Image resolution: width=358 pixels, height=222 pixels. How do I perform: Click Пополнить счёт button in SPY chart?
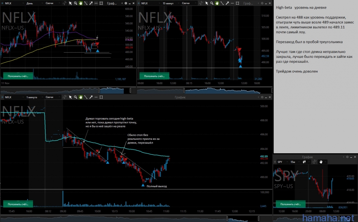(291, 204)
